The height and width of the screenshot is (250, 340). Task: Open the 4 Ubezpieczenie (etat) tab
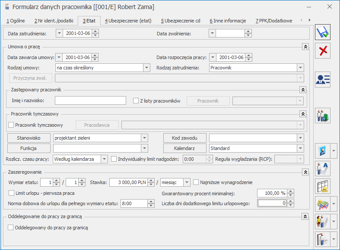128,21
